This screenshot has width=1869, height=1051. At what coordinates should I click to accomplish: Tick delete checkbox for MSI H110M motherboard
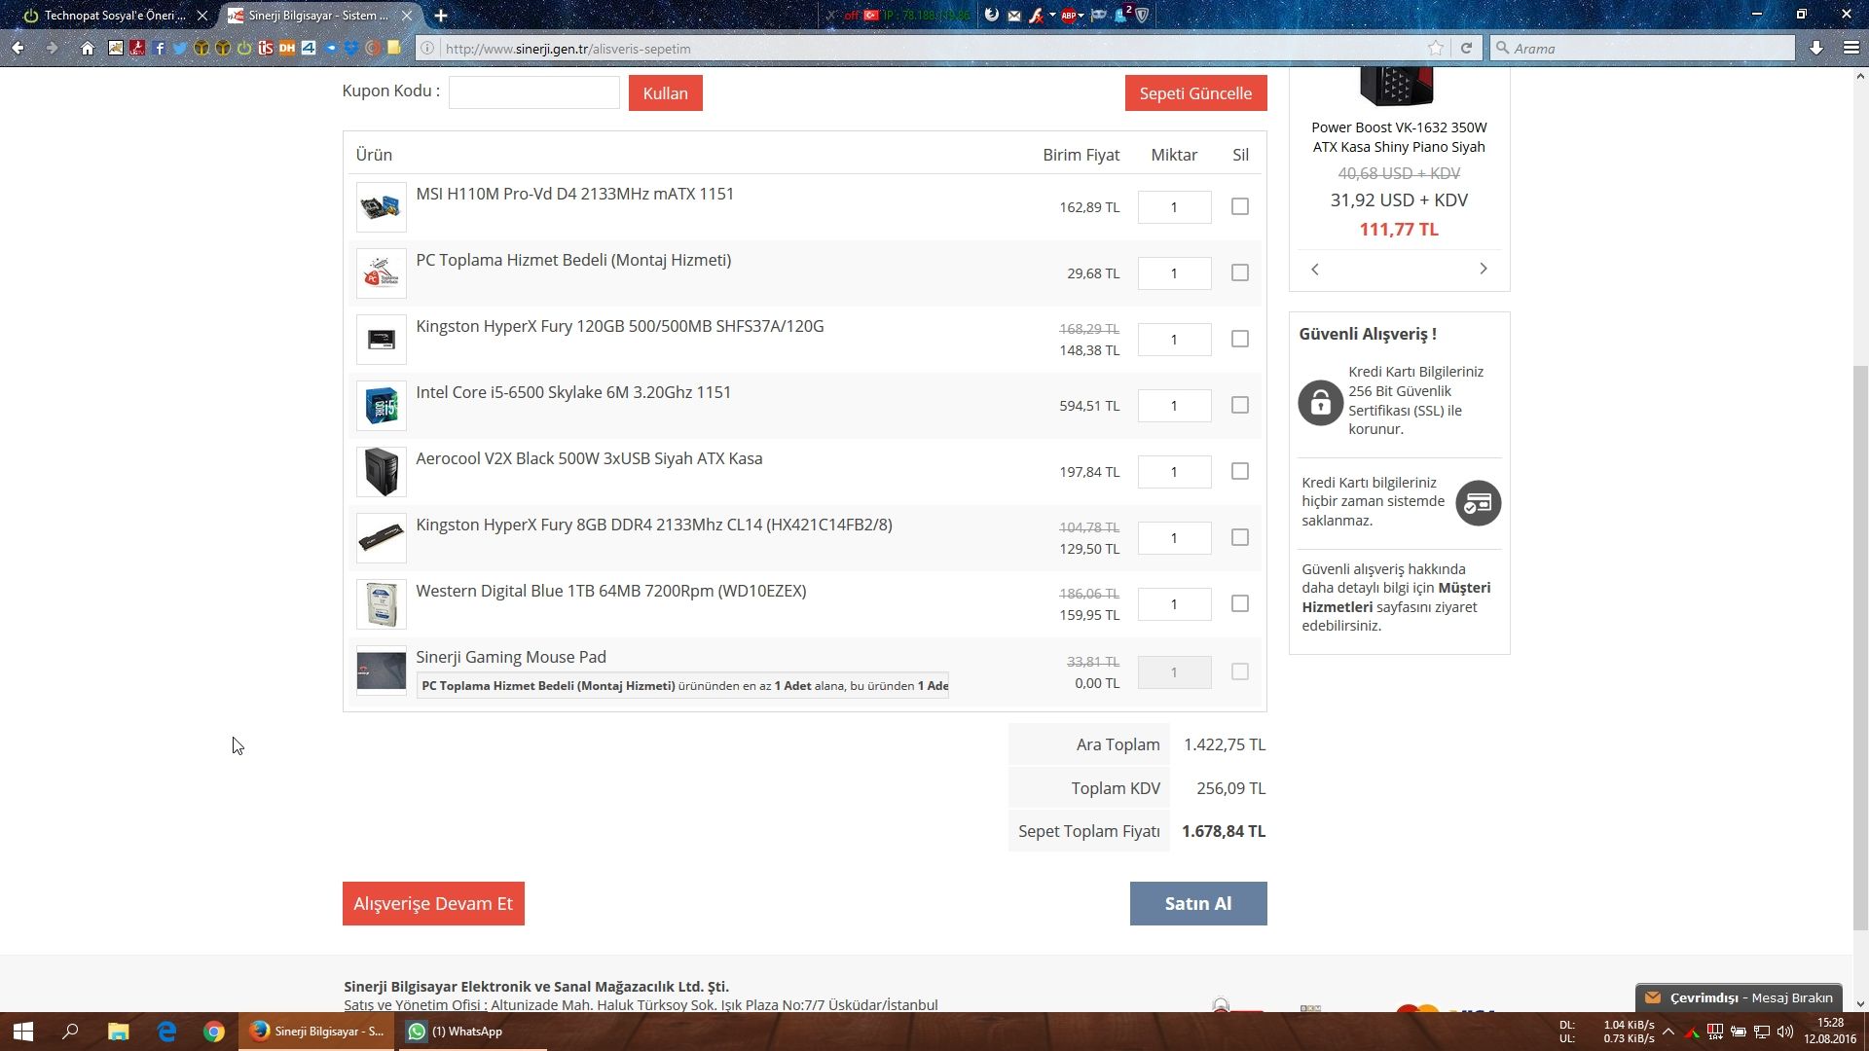[1239, 206]
